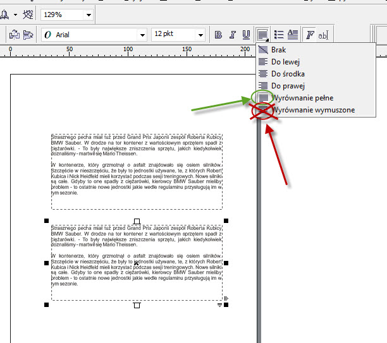Click the bullet list icon
This screenshot has height=343, width=387.
[x=278, y=35]
